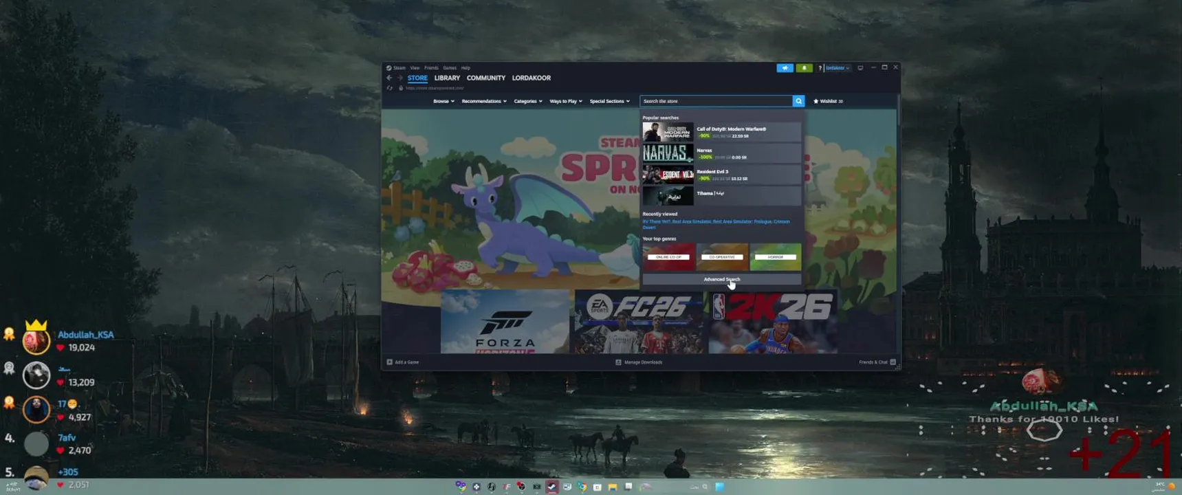Screen dimensions: 1182x495
Task: Open the recently viewed games link
Action: [716, 224]
